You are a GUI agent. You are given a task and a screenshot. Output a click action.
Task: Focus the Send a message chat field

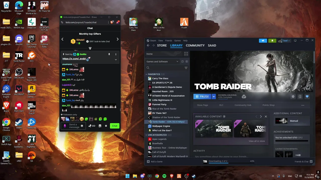point(73,126)
